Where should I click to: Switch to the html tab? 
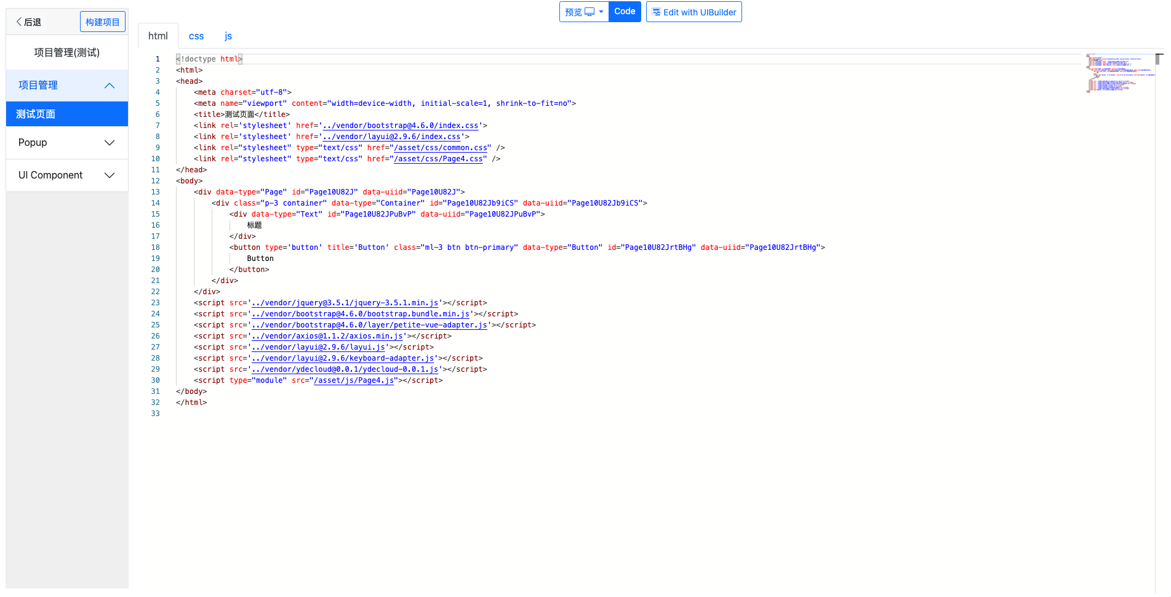click(158, 36)
